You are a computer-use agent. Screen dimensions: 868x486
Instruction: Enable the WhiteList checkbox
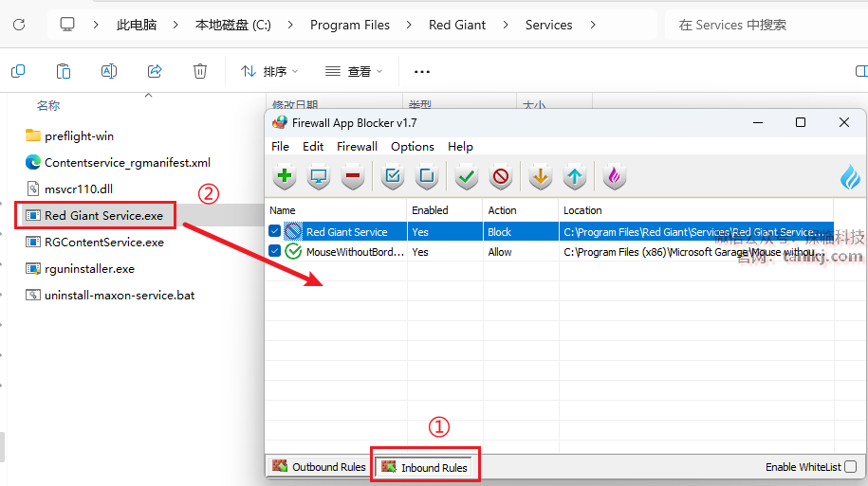click(x=851, y=467)
